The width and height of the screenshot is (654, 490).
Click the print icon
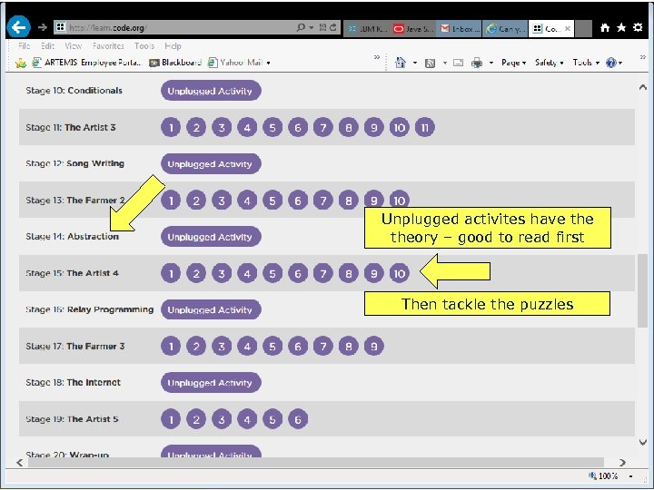coord(477,63)
